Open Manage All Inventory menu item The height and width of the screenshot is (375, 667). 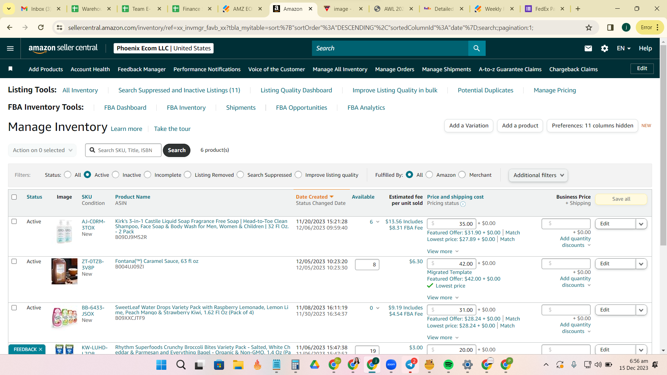pyautogui.click(x=340, y=69)
